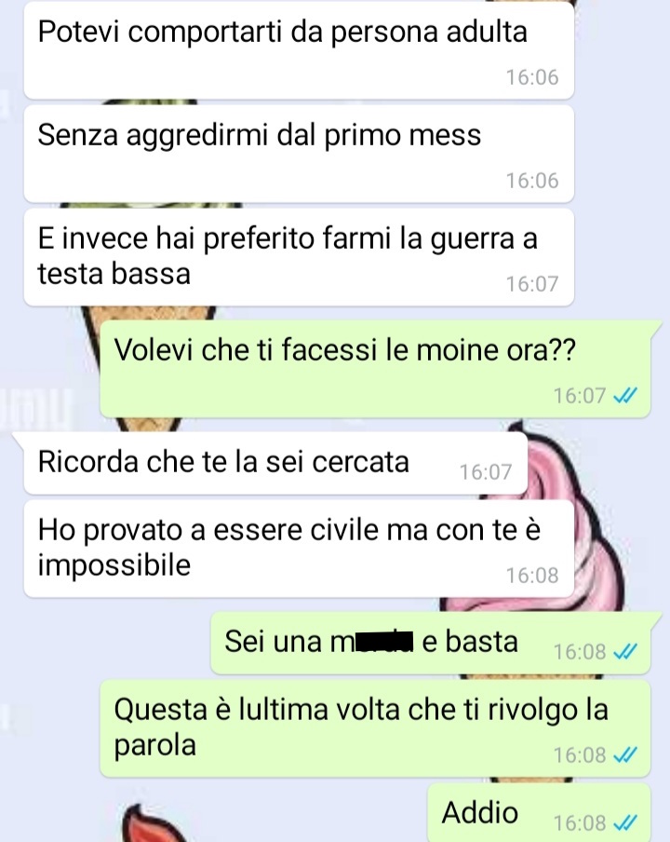Image resolution: width=670 pixels, height=842 pixels.
Task: Click the read ticks on "Volevi che ti facessi" message
Action: [625, 396]
